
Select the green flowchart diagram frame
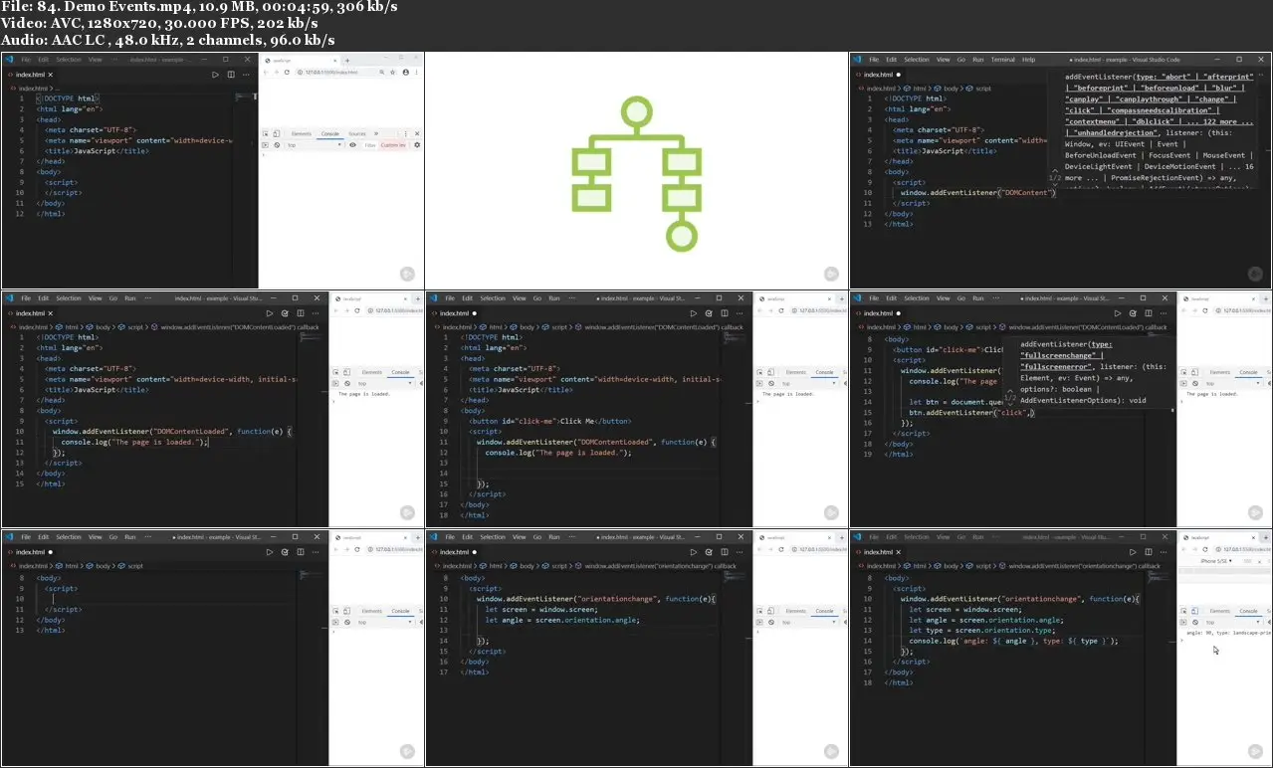click(x=636, y=170)
